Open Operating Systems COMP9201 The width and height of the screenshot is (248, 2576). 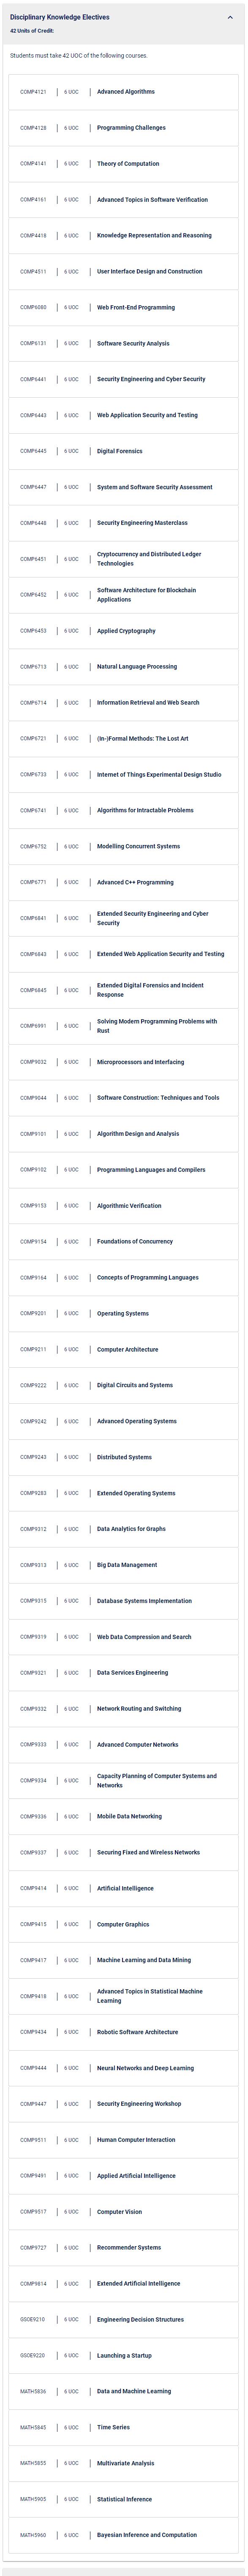123,1313
